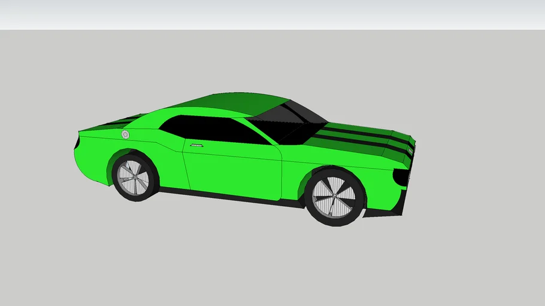Select the rear wheel rim
This screenshot has width=545, height=306.
pos(132,177)
